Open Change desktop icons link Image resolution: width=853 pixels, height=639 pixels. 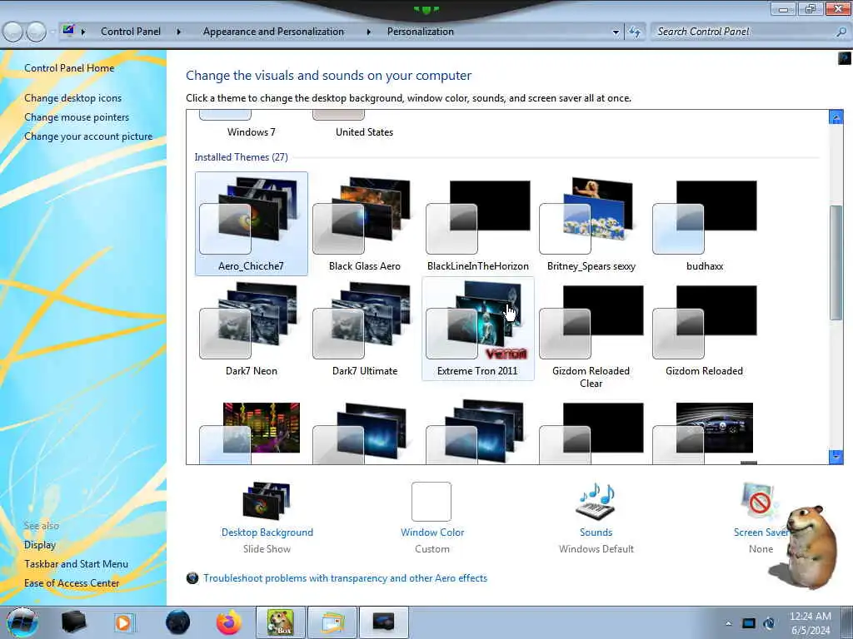[x=73, y=98]
